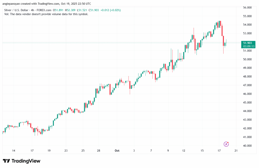Click the TradingView logo icon
Screen dimensions: 259x168
(x=6, y=161)
